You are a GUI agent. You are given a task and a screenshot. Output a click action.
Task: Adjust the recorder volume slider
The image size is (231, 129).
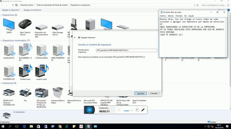128,110
